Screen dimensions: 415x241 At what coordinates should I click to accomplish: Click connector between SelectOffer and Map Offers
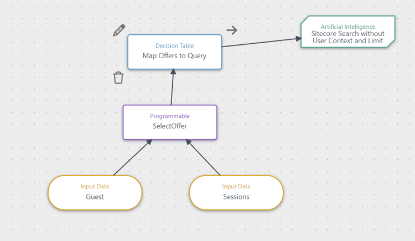(x=172, y=89)
